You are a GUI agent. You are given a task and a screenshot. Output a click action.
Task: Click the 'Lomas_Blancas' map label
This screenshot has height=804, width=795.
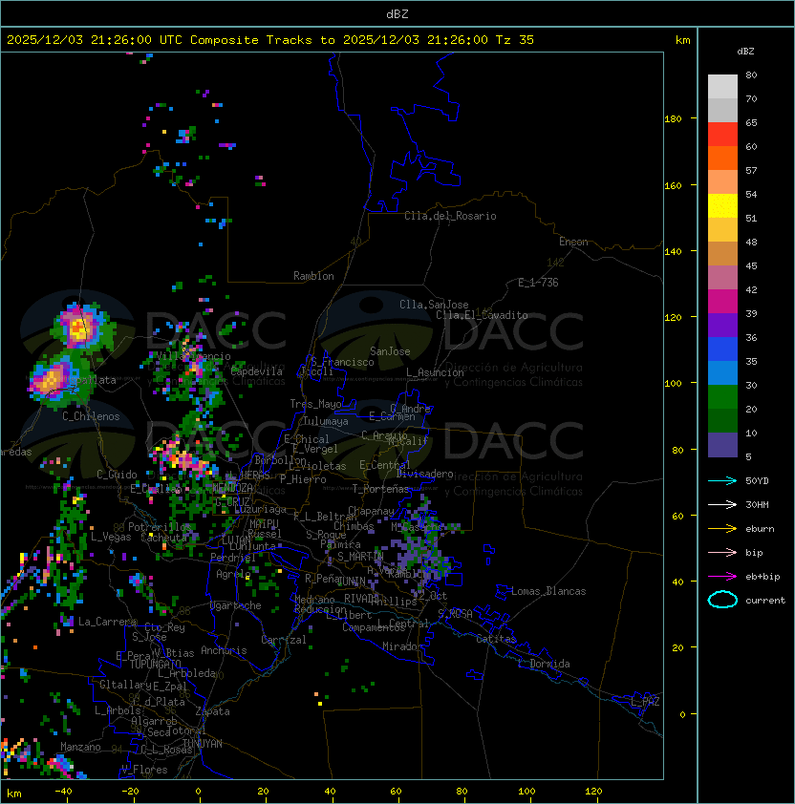tap(548, 591)
